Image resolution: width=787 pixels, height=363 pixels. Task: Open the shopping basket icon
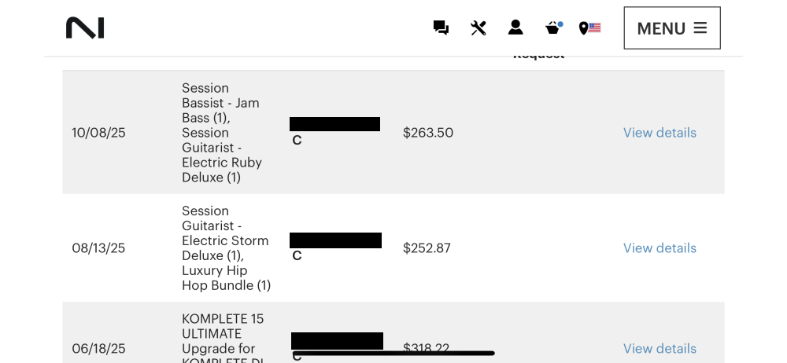click(553, 27)
